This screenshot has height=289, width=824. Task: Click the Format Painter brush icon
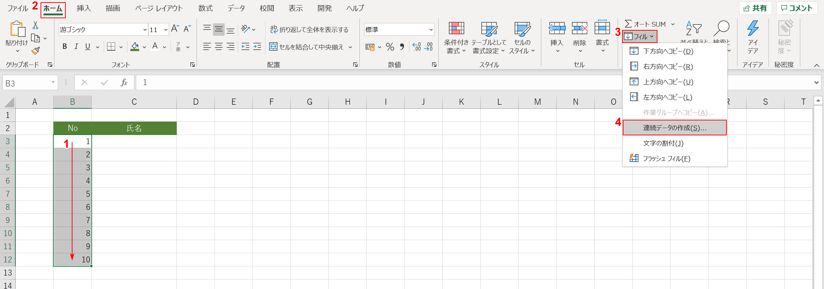click(35, 51)
